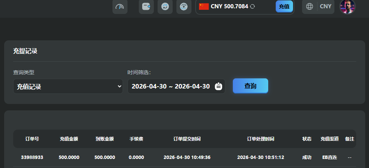The height and width of the screenshot is (168, 369).
Task: Click the 查询类型 label
Action: 24,72
